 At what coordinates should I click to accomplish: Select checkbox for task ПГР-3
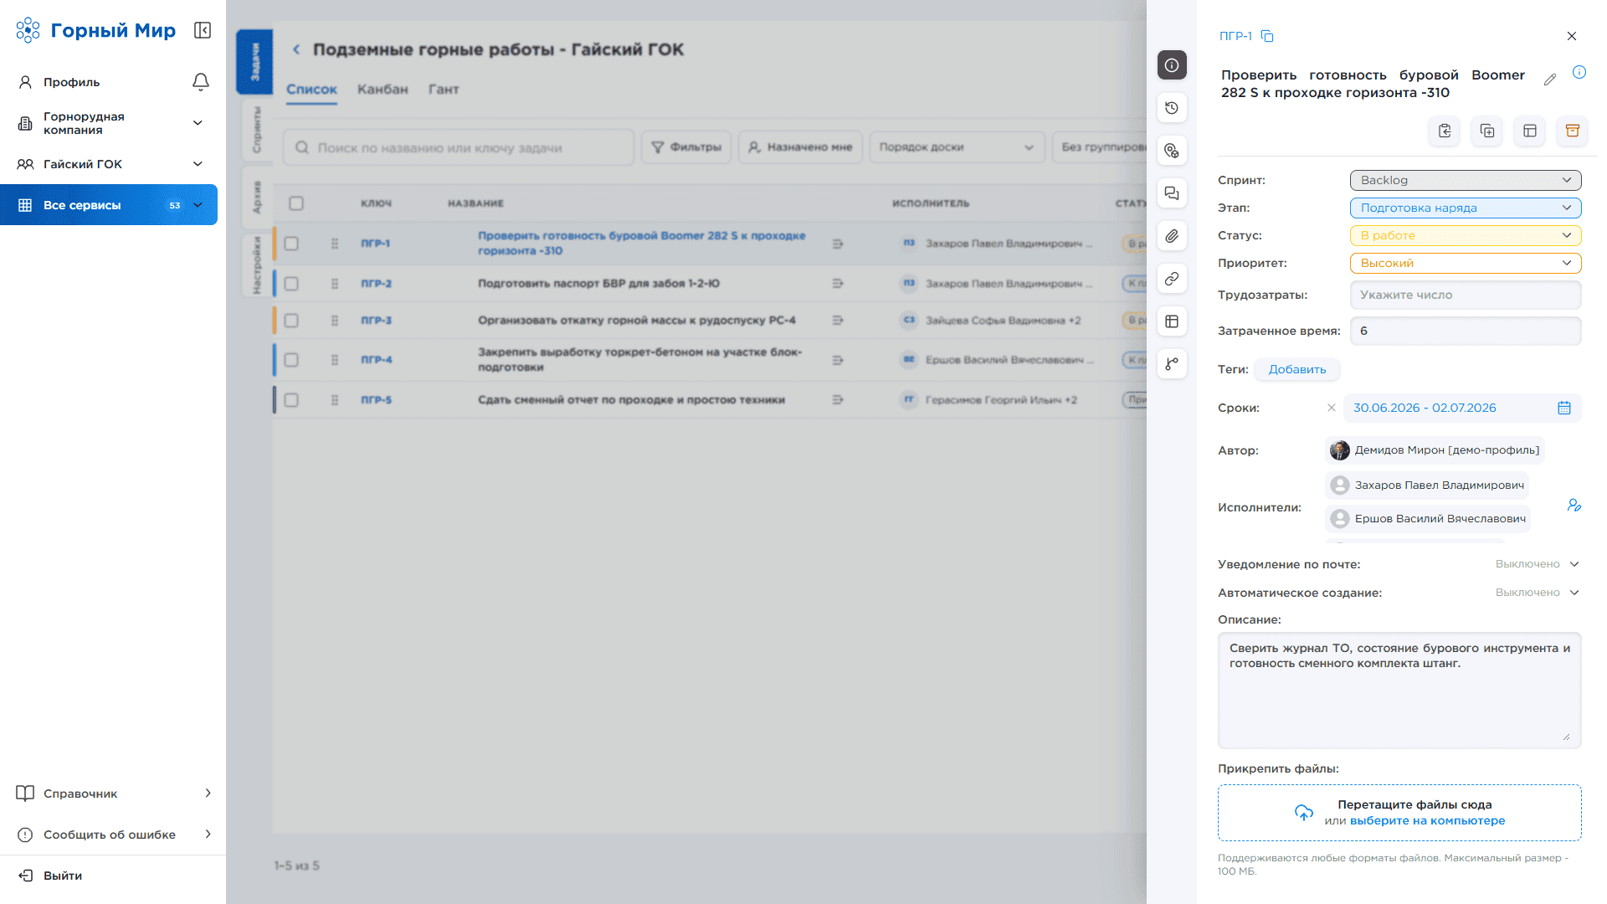(x=291, y=321)
